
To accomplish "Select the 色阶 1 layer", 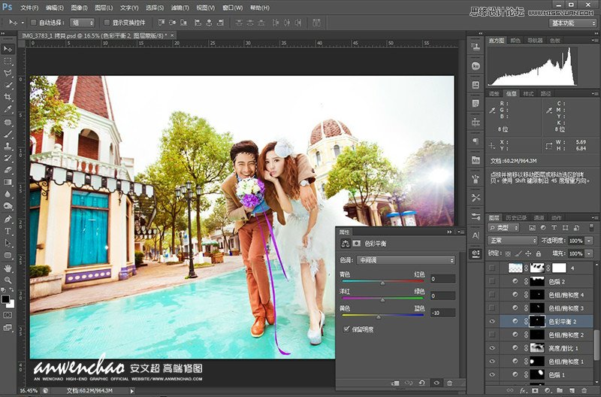I will (557, 374).
